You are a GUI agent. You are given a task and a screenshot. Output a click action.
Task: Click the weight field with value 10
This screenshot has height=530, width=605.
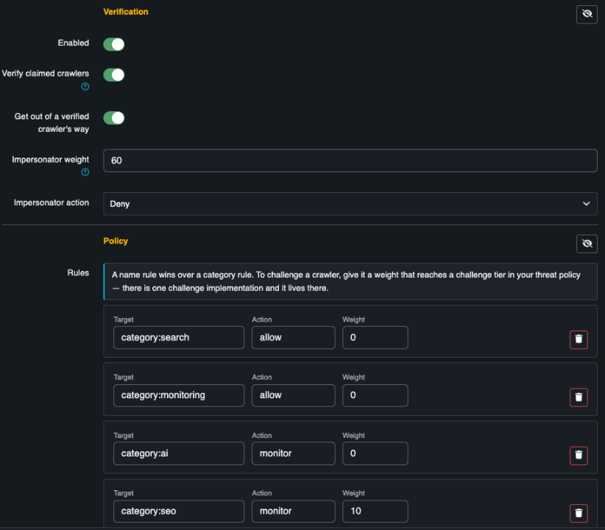click(x=375, y=511)
